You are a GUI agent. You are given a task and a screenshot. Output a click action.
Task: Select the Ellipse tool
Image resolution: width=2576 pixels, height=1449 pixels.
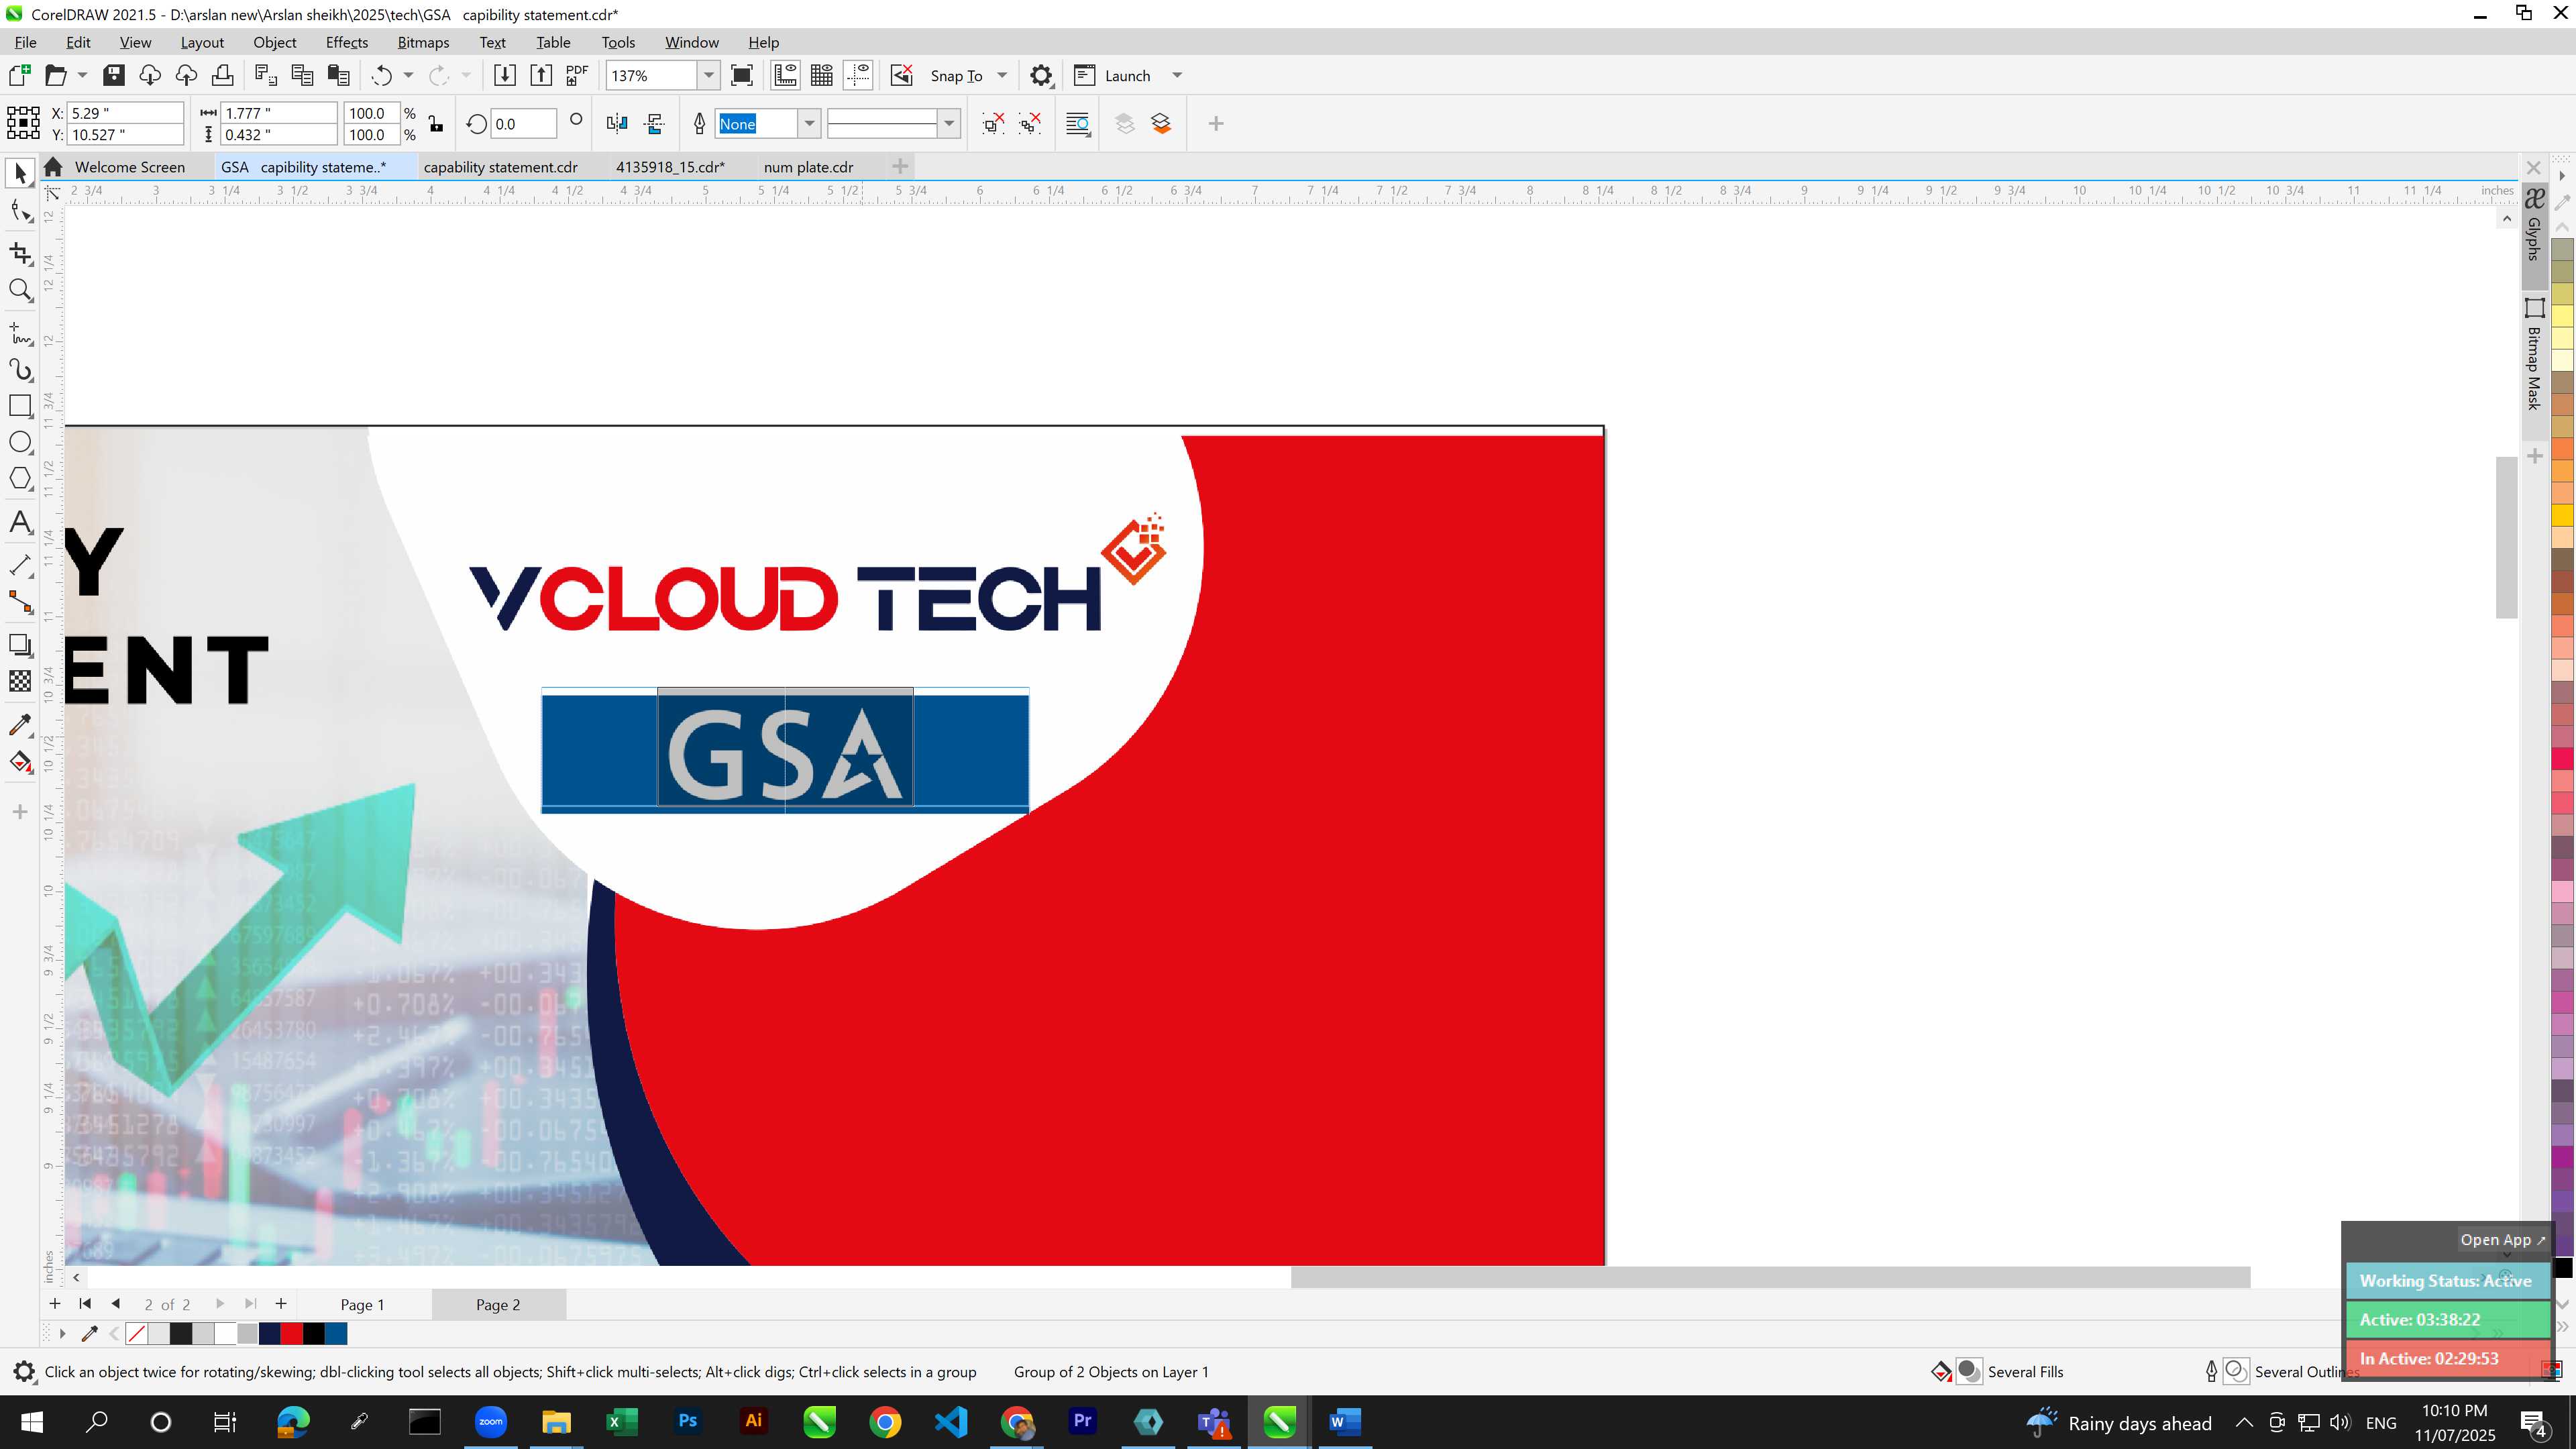tap(20, 442)
